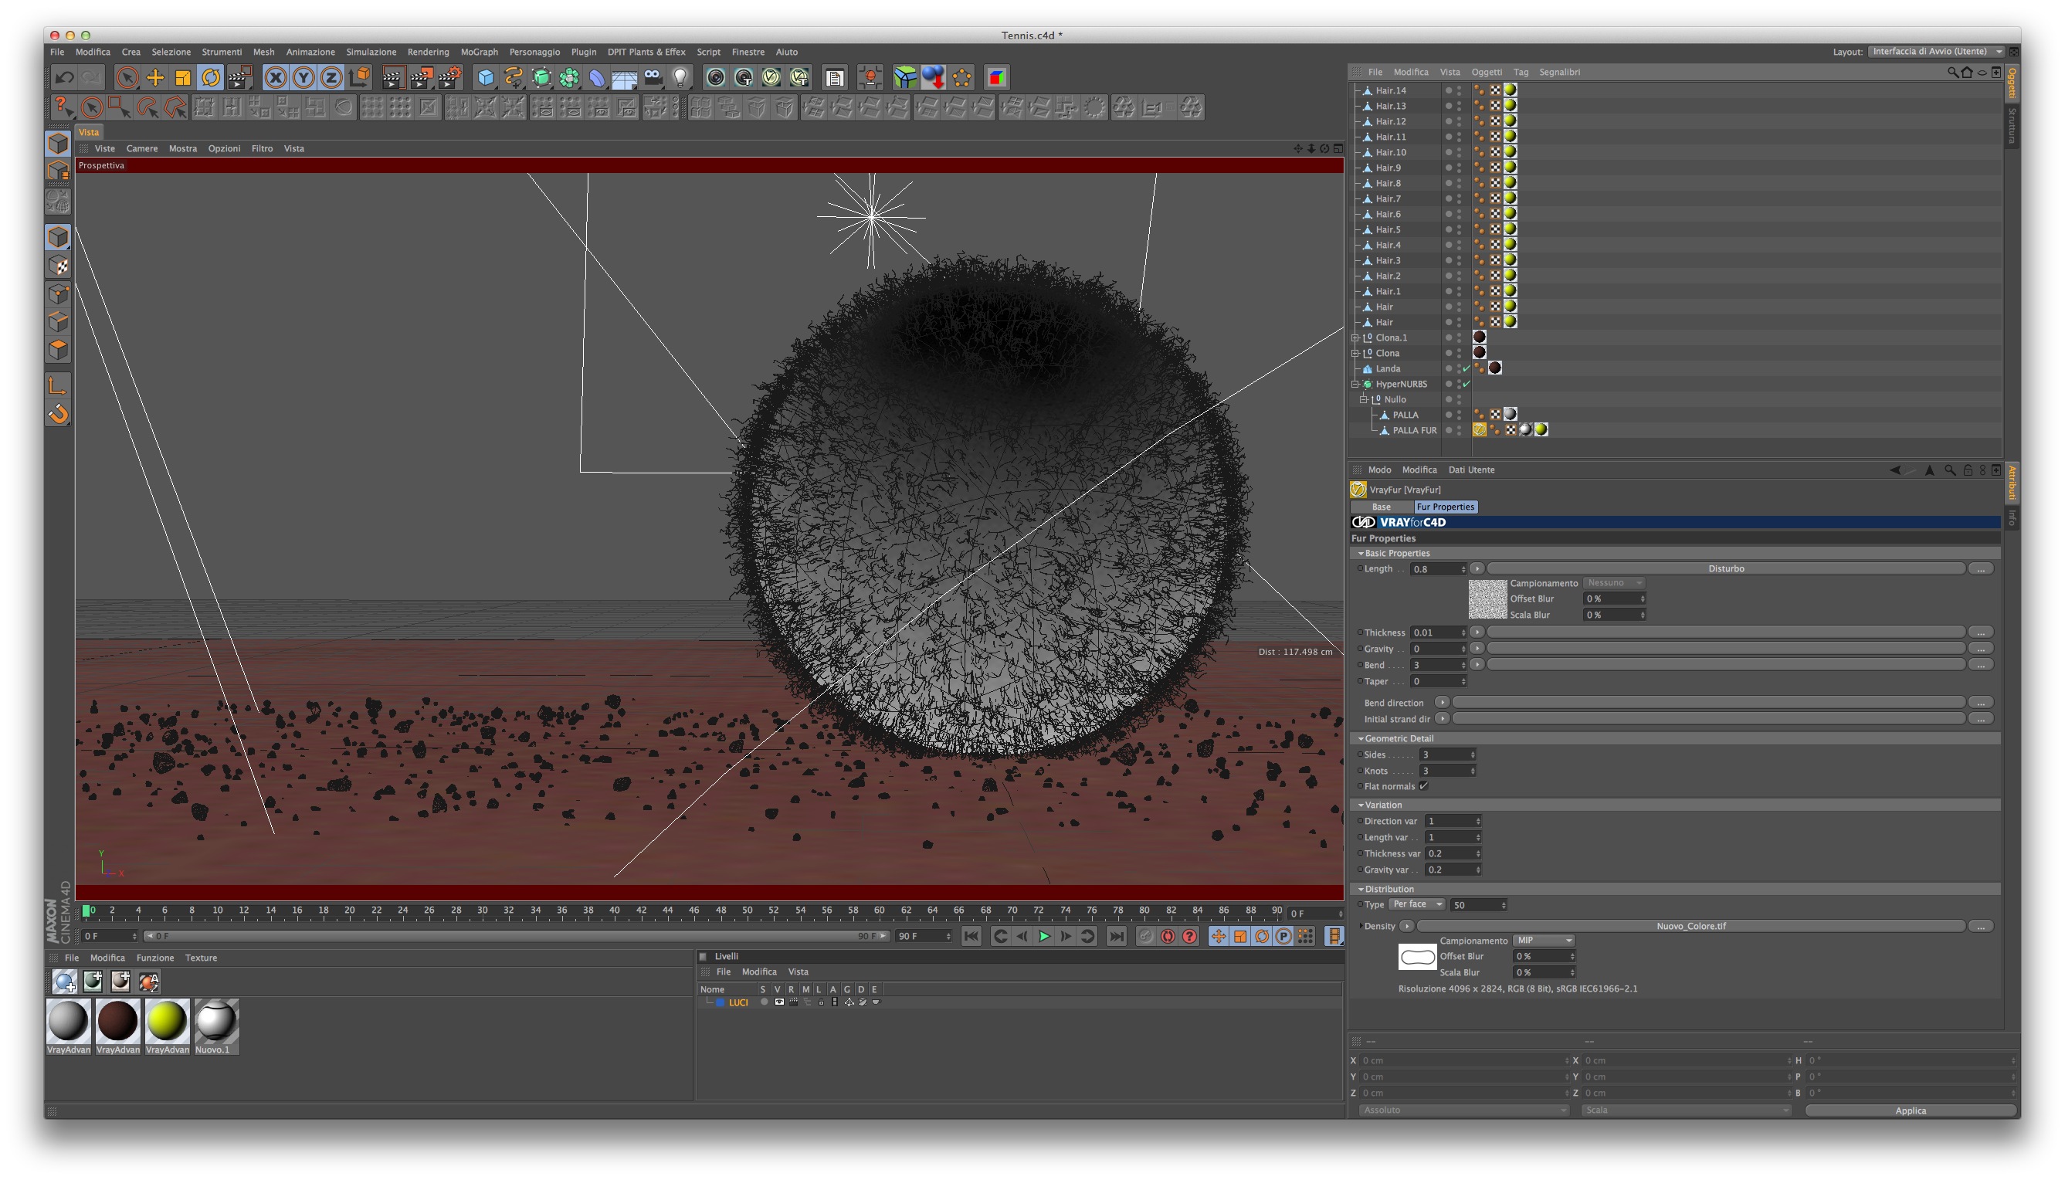Select the yellow-green VrayAdvan material
The width and height of the screenshot is (2065, 1180).
(167, 1021)
